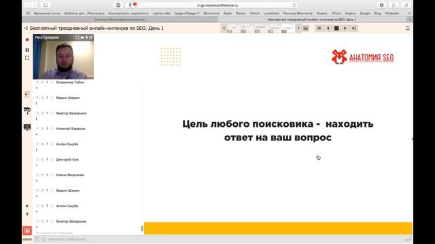The image size is (435, 244).
Task: Toggle the camera on the presenter video
Action: tap(82, 37)
